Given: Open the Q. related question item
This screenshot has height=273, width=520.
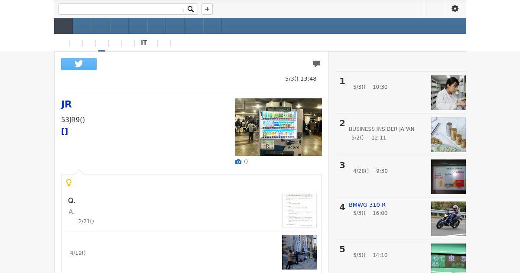Looking at the screenshot, I should [x=71, y=201].
